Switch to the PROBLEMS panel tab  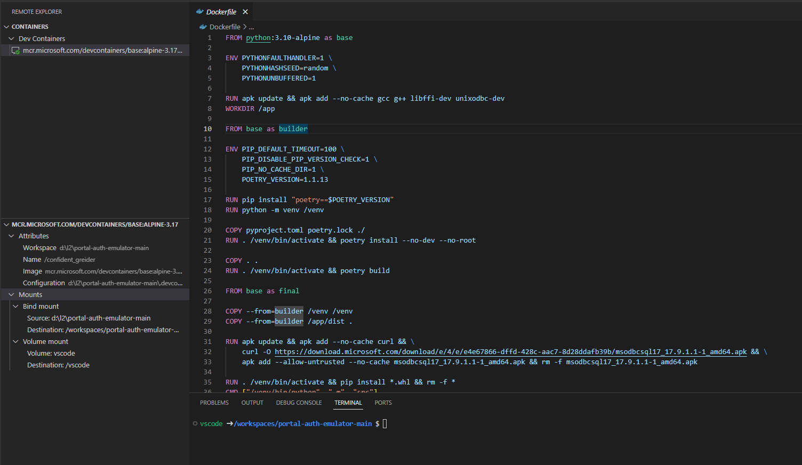click(214, 403)
